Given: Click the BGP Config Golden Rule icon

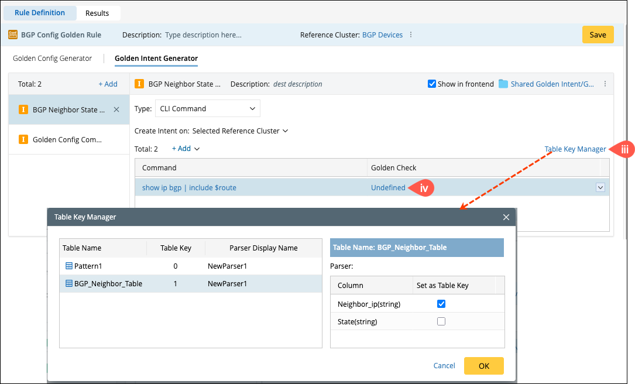Looking at the screenshot, I should click(13, 35).
